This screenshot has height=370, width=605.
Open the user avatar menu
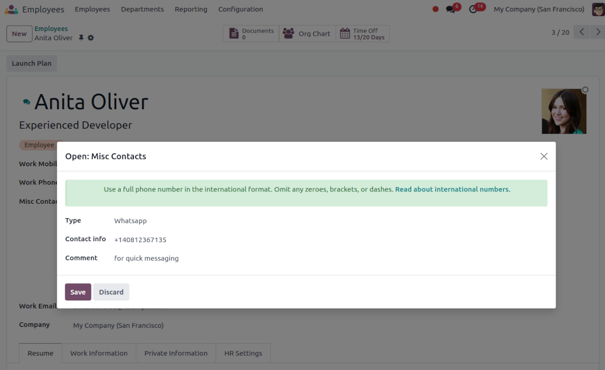[x=598, y=9]
